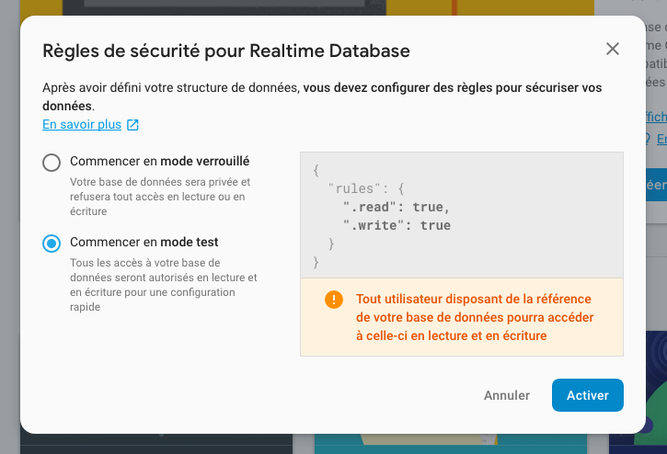Click the "Commencer en mode test" label
The image size is (667, 454).
pos(144,243)
